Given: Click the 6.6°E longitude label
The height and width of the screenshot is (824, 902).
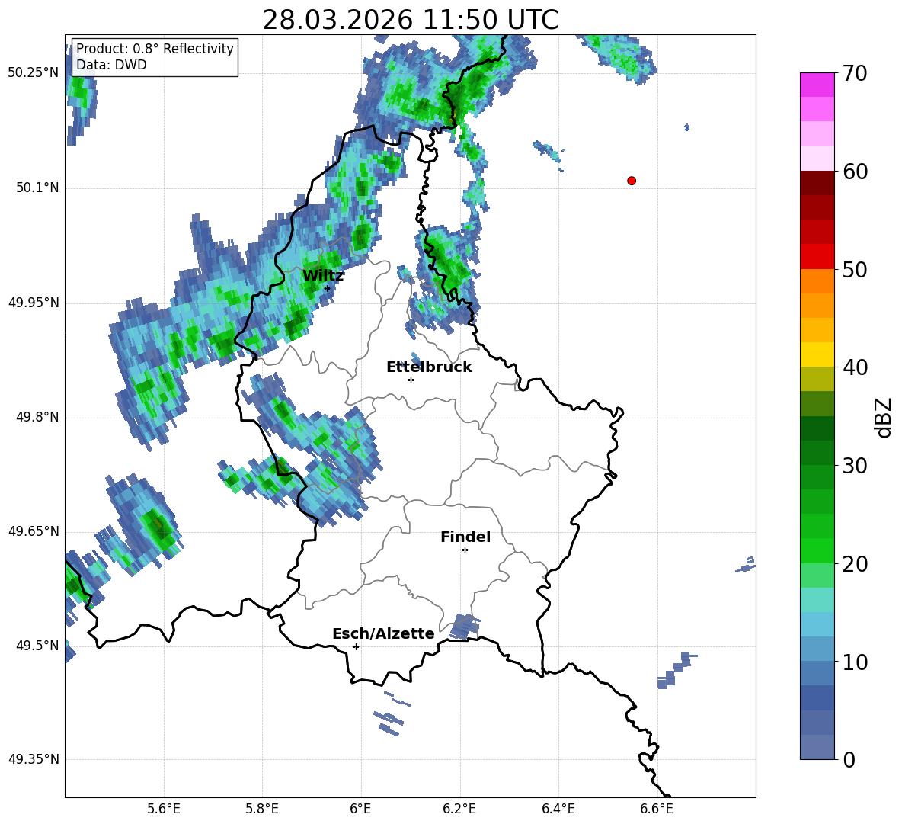Looking at the screenshot, I should (657, 809).
